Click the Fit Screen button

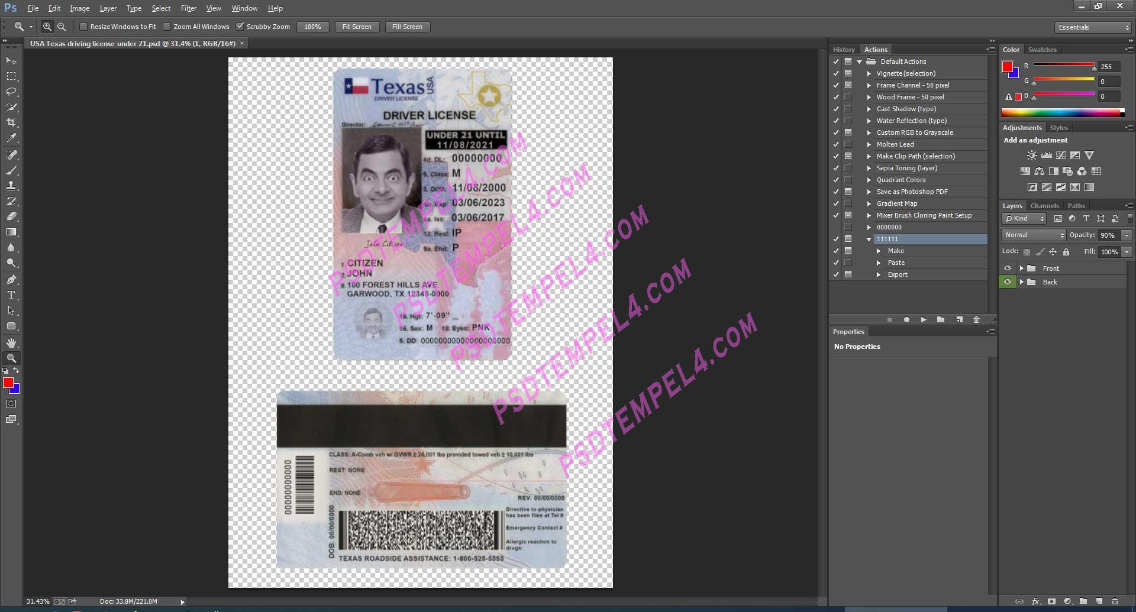click(x=357, y=27)
